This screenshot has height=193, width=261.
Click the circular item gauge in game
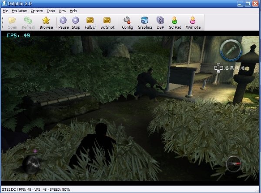231,50
